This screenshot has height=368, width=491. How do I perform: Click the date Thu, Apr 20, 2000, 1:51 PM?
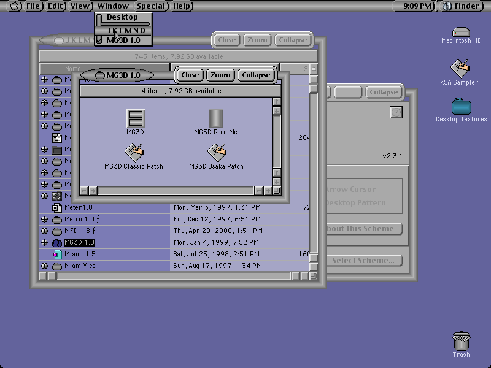tap(218, 231)
